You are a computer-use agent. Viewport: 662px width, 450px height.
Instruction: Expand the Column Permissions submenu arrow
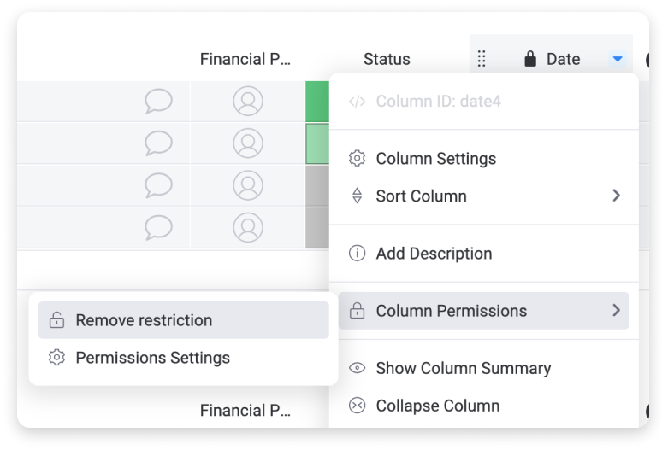coord(617,311)
